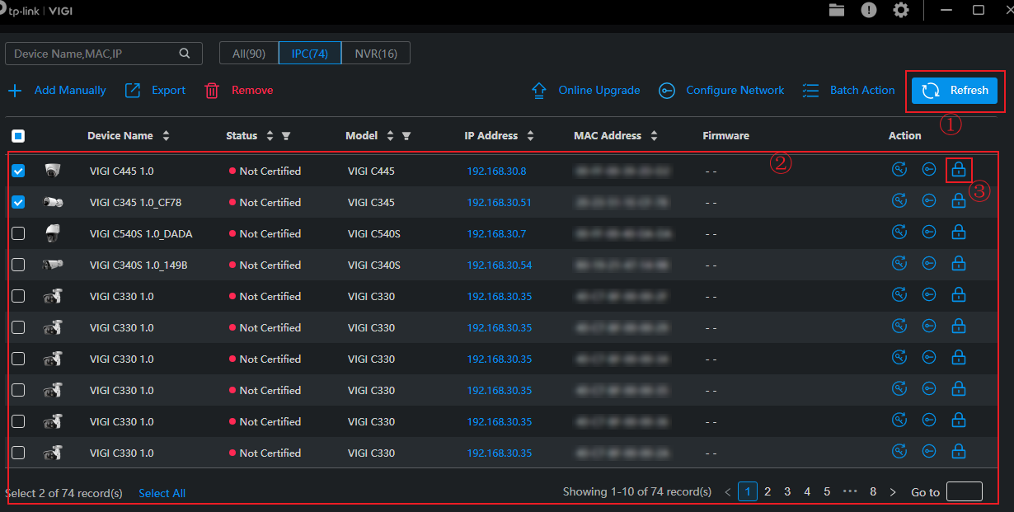Click the lock icon in VIGI C540S row
Image resolution: width=1014 pixels, height=512 pixels.
(x=959, y=233)
